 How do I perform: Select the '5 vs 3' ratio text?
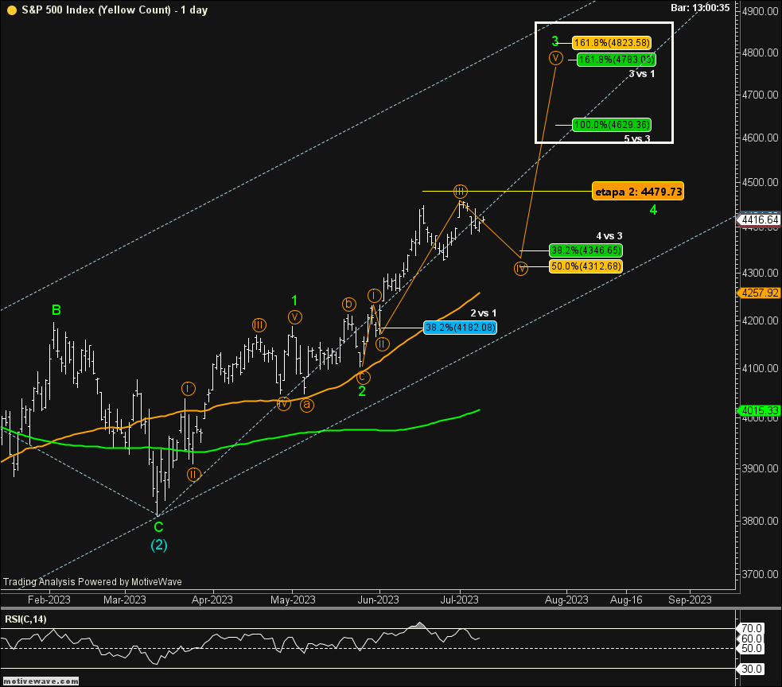(637, 138)
